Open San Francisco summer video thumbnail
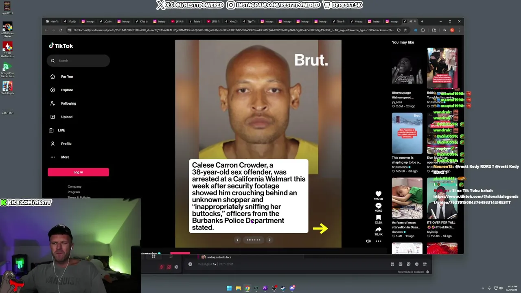This screenshot has width=521, height=293. coord(407,133)
